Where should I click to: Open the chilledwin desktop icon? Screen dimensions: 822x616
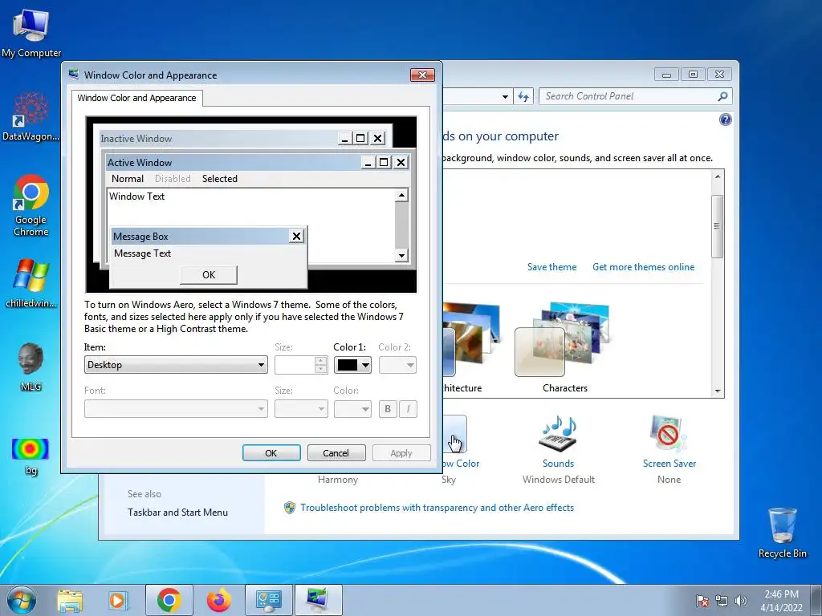point(31,283)
